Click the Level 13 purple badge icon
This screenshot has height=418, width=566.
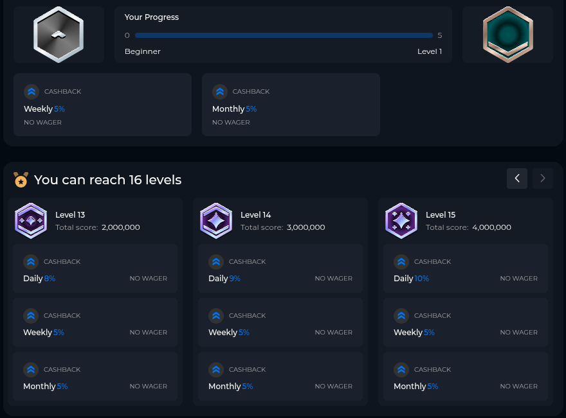click(x=31, y=221)
